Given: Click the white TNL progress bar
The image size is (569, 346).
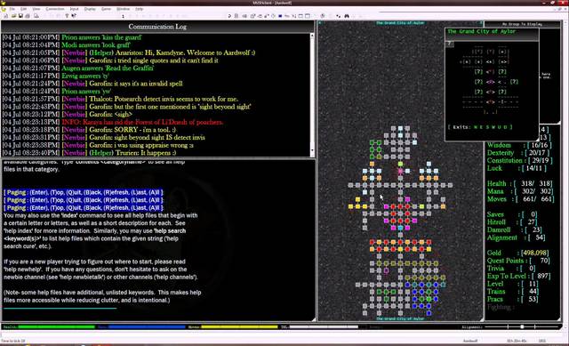Looking at the screenshot, I should 324,326.
